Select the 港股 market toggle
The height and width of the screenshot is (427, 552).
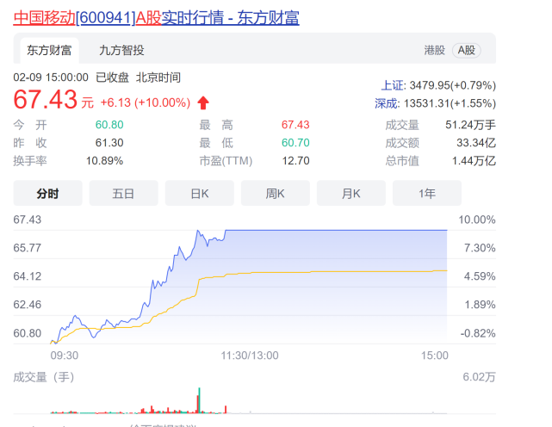point(434,50)
